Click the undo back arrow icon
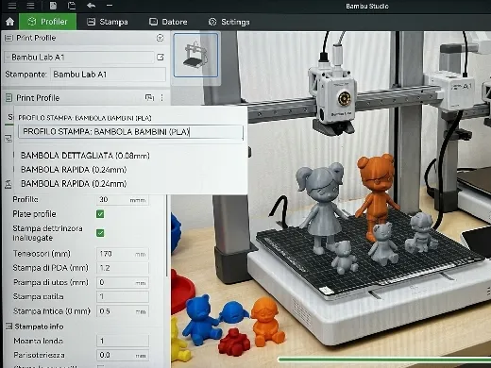491x368 pixels. 91,6
